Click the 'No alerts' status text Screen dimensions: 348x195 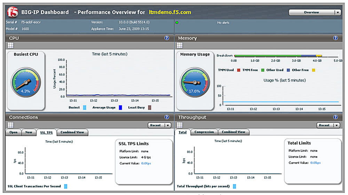click(x=223, y=23)
